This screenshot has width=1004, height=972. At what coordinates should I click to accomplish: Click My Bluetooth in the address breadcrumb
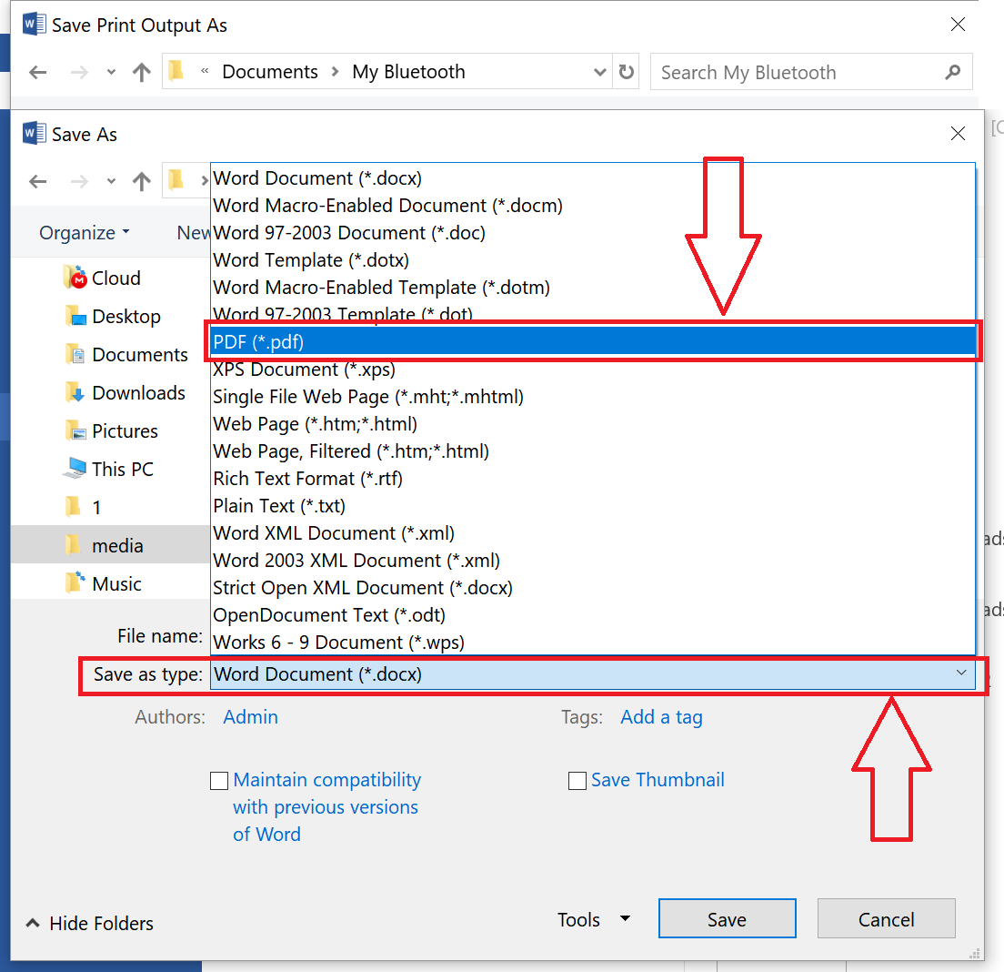tap(408, 72)
